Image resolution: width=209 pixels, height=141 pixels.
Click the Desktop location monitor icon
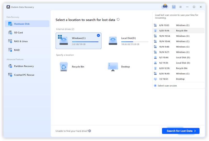pyautogui.click(x=113, y=67)
